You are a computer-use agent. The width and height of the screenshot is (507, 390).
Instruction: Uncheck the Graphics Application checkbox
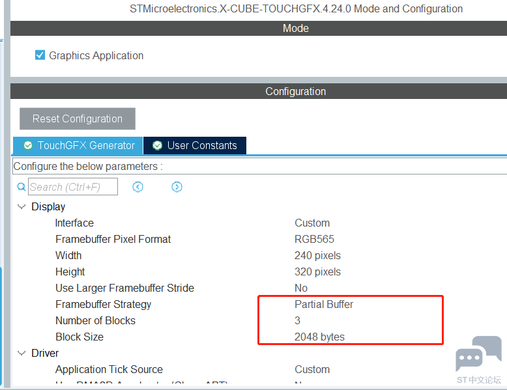point(40,55)
